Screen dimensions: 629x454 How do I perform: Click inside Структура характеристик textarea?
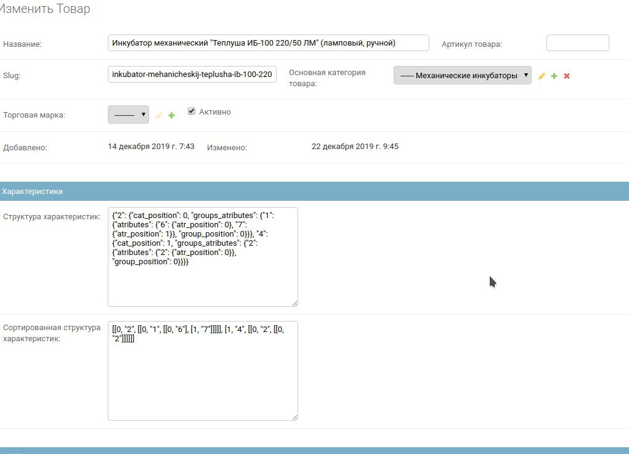pos(203,257)
